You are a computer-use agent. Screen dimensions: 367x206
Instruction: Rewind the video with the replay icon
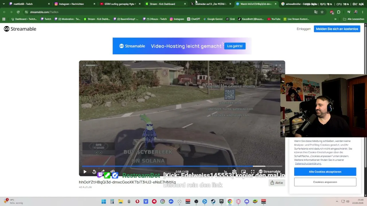click(x=94, y=172)
